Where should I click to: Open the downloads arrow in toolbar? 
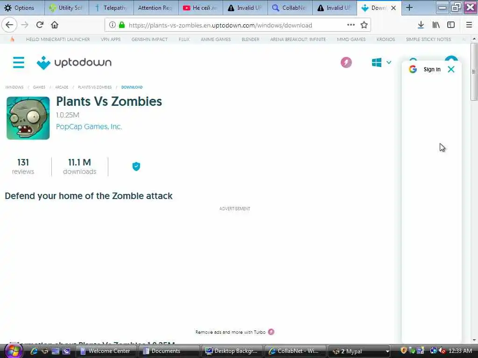point(421,25)
